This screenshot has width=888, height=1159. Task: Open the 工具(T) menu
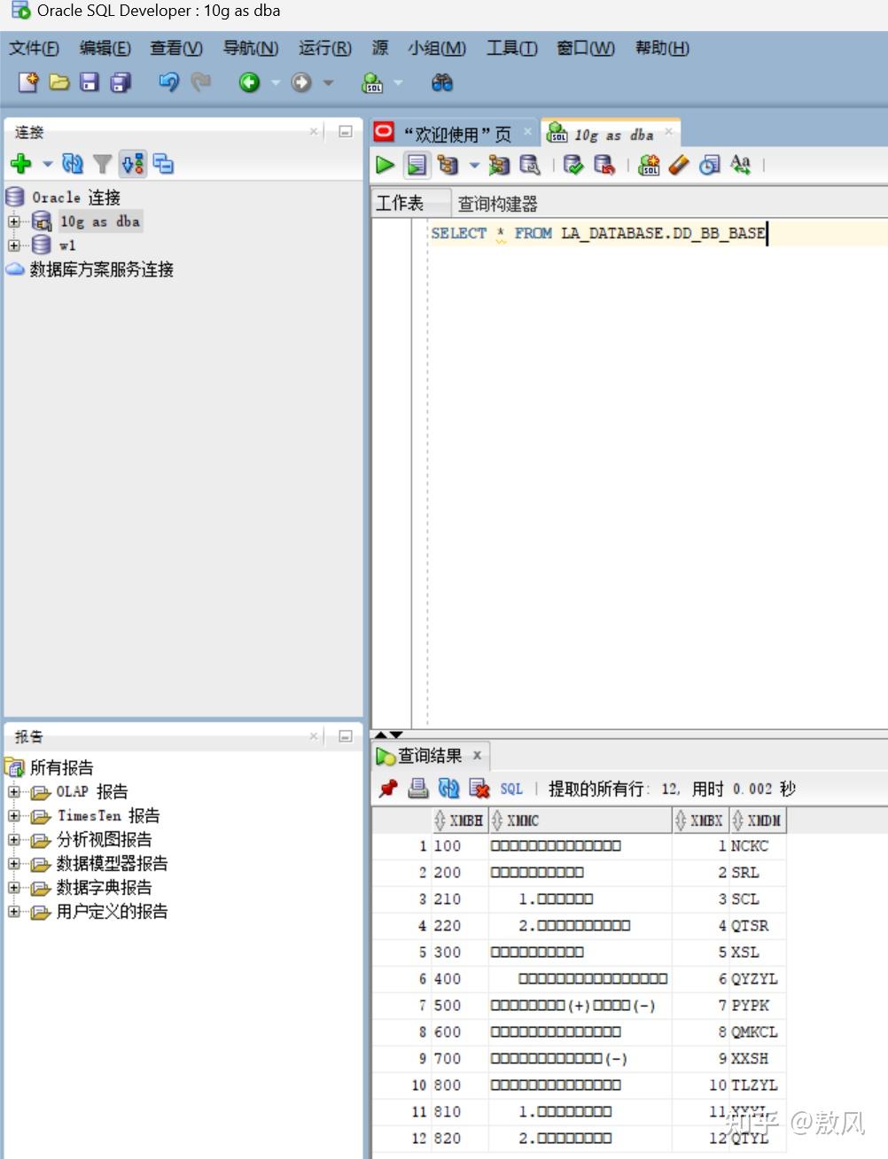(511, 48)
